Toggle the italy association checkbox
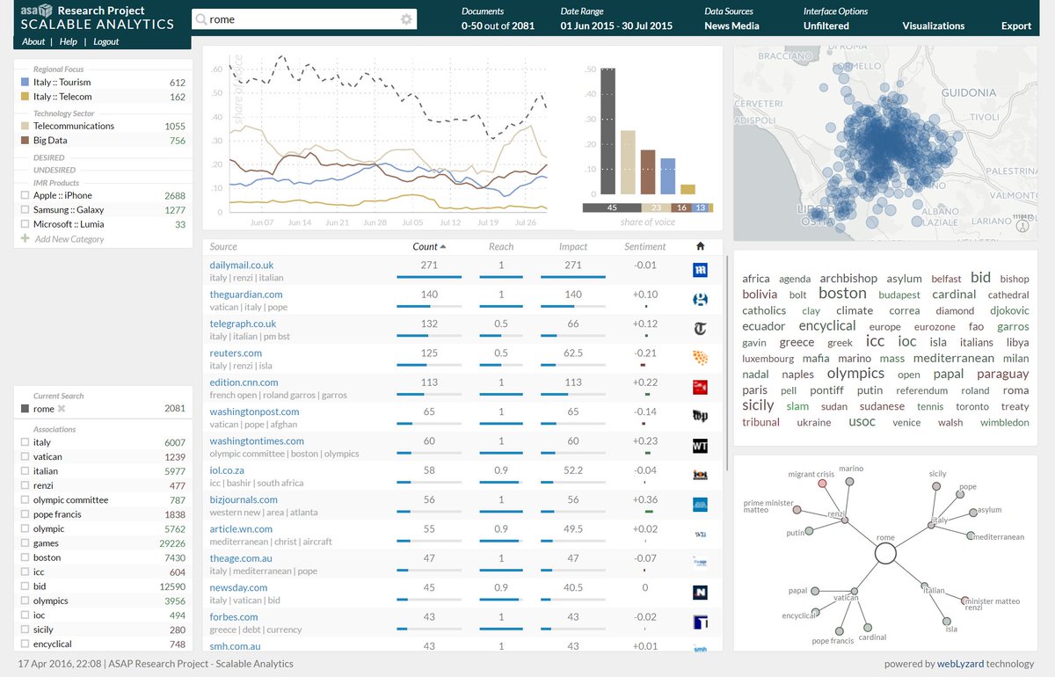 click(x=25, y=442)
